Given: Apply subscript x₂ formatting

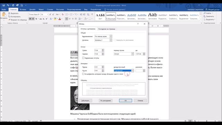Looking at the screenshot, I should [44, 19].
